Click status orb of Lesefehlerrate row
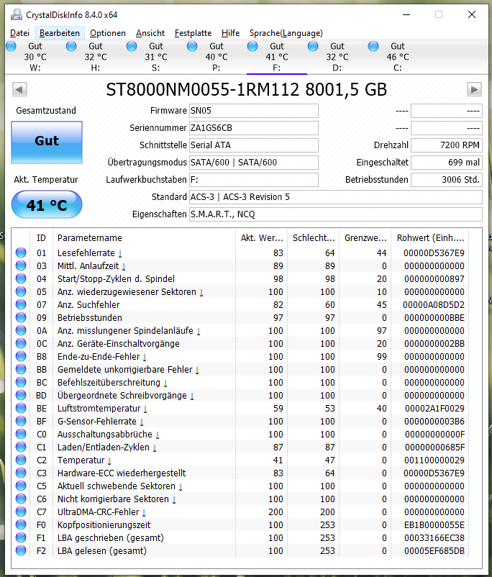Screen dimensions: 492x577 click(x=21, y=253)
